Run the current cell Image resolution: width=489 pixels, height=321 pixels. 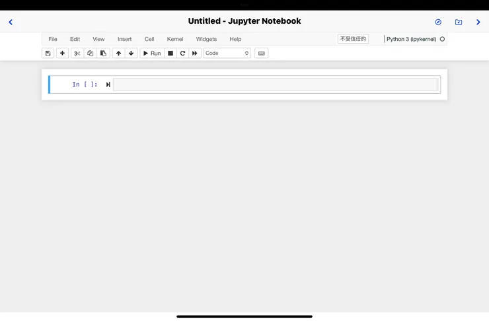pyautogui.click(x=152, y=54)
